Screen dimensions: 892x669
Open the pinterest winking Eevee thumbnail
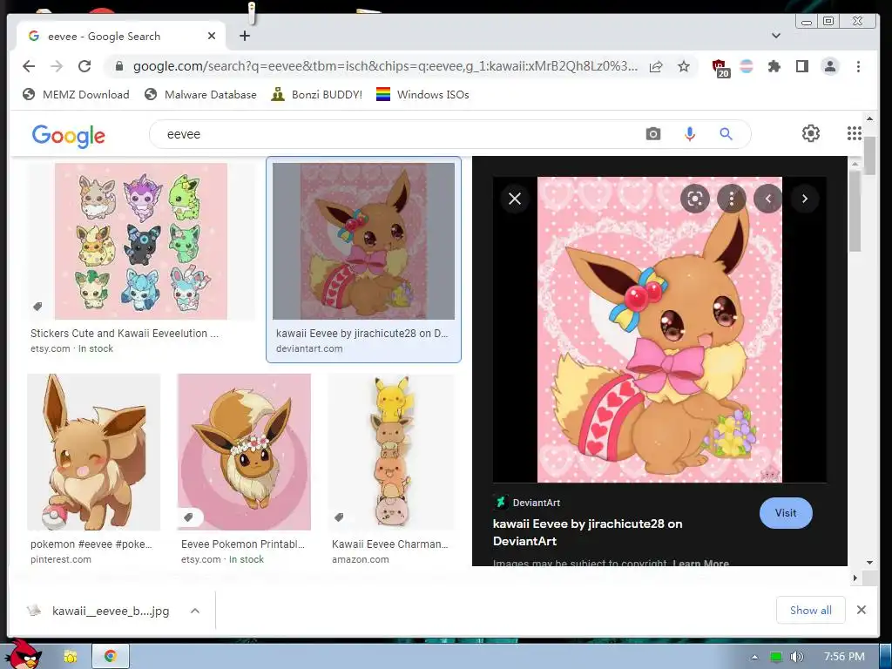(94, 452)
